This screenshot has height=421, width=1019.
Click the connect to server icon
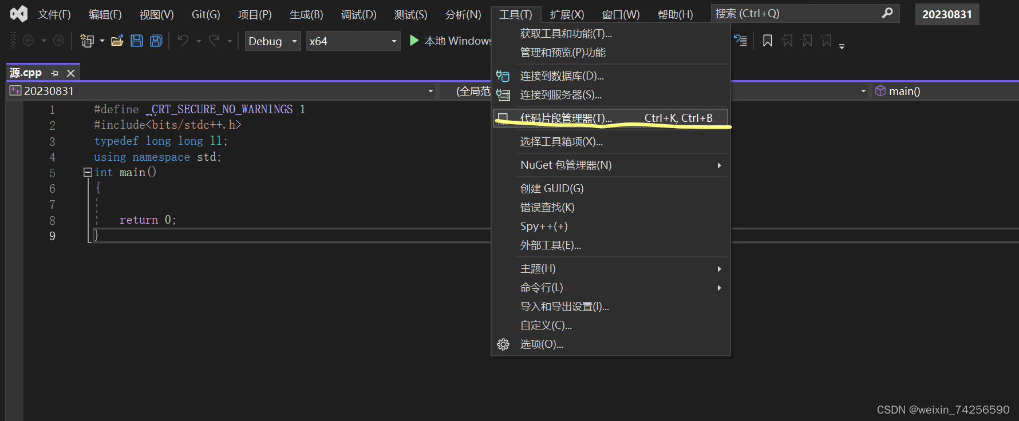click(x=503, y=95)
